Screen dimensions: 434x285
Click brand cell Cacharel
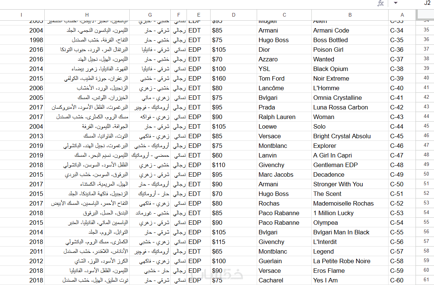tap(284, 280)
